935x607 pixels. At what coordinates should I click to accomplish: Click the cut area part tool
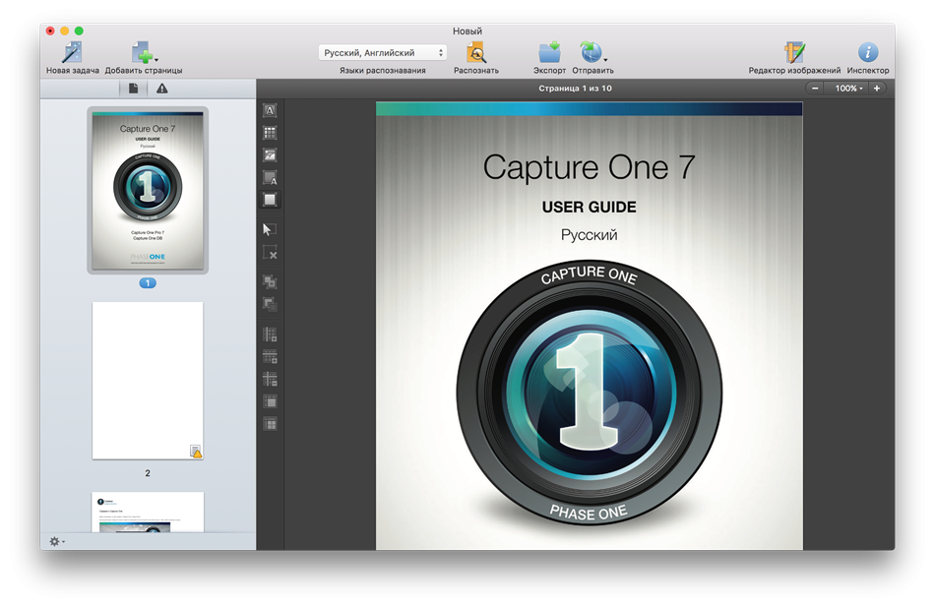[x=270, y=304]
